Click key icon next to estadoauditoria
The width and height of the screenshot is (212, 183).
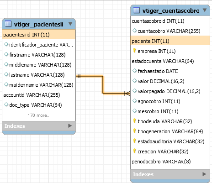(x=134, y=141)
